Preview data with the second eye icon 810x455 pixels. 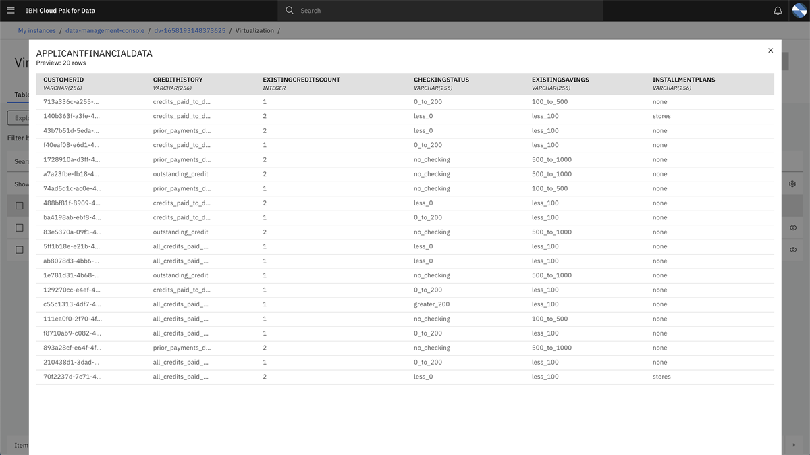pos(793,250)
